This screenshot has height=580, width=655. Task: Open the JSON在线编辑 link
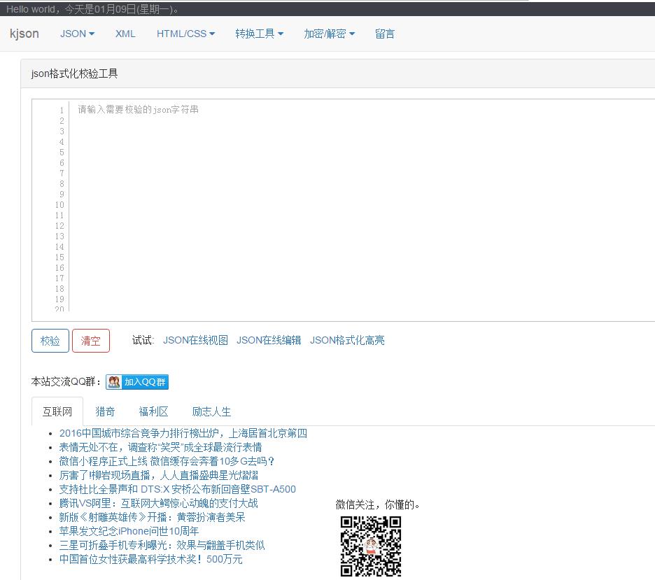269,340
